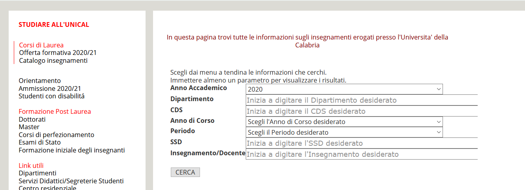Screen dimensions: 525x190
Task: Open Formazione iniziale degli insegnanti
Action: coord(72,150)
